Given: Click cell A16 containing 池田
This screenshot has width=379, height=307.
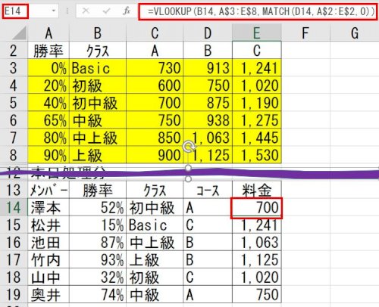Looking at the screenshot, I should coord(49,242).
